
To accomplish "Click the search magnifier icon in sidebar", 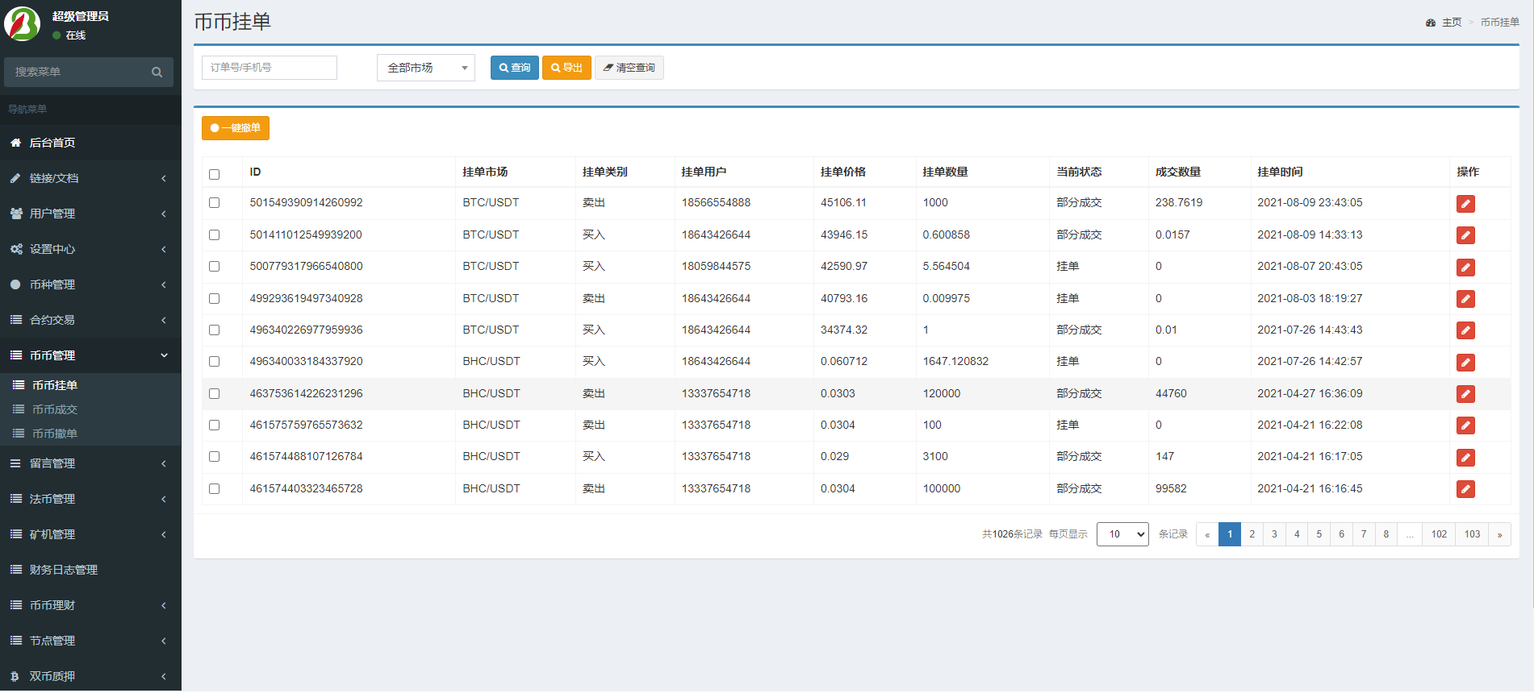I will tap(157, 73).
